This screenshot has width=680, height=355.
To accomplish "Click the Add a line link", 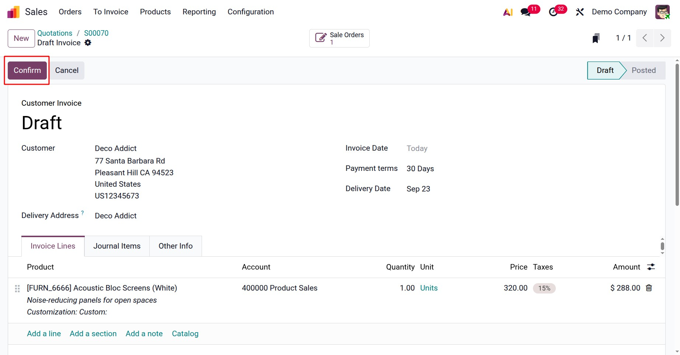I will pyautogui.click(x=44, y=334).
